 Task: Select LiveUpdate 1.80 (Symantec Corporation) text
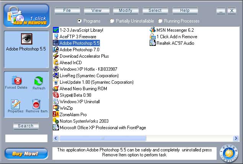coord(96,82)
